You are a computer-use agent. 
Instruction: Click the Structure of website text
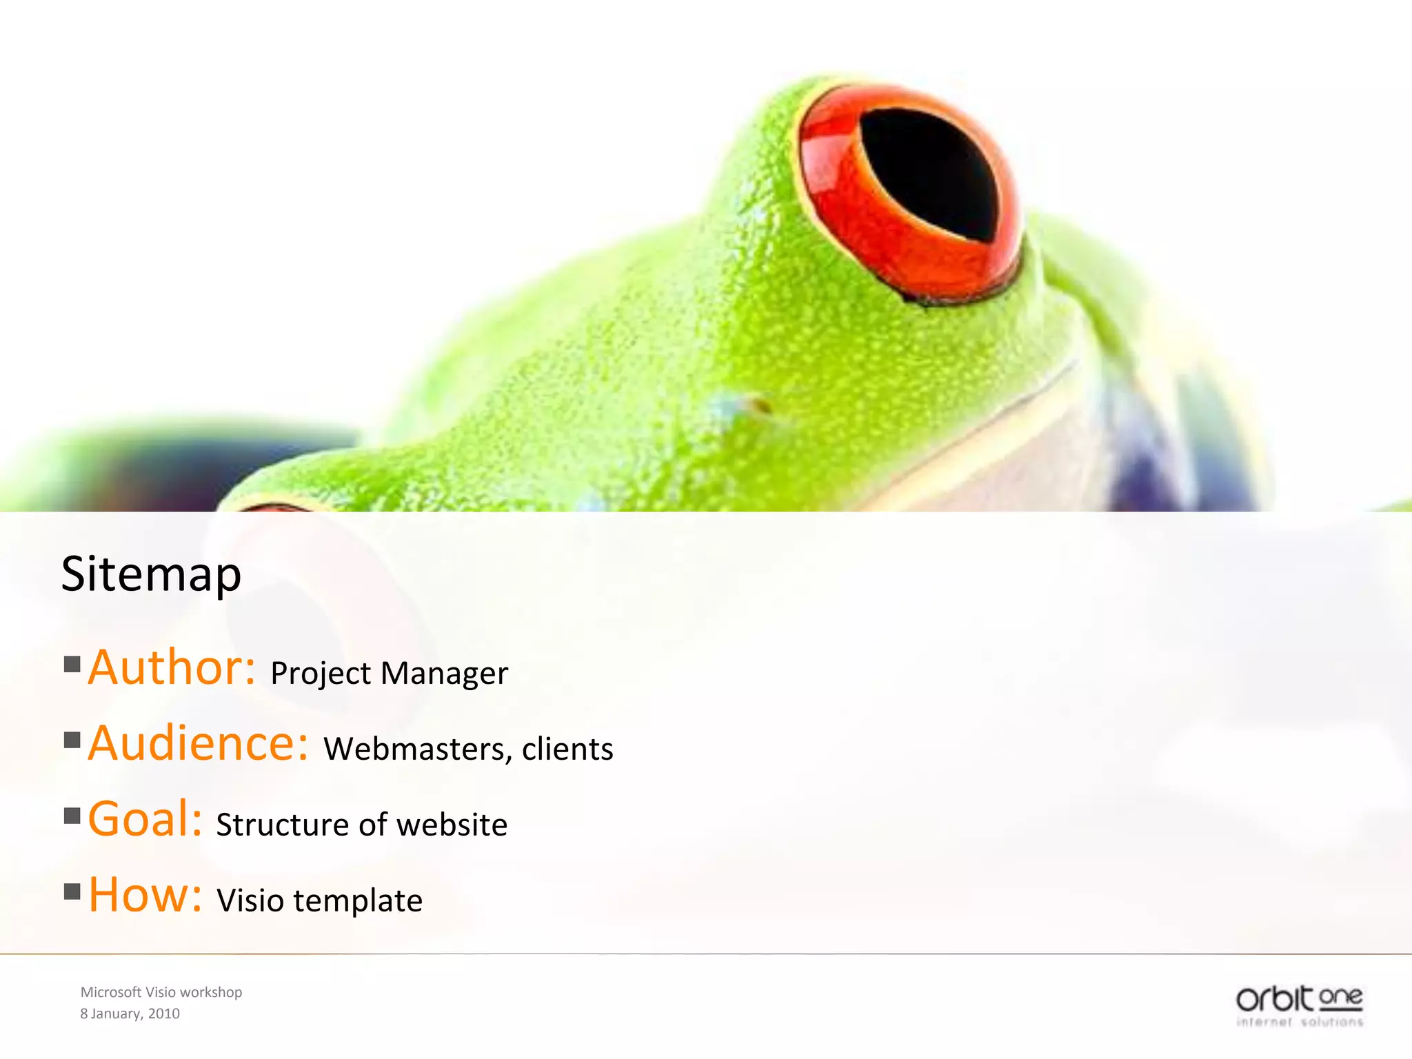pyautogui.click(x=362, y=825)
